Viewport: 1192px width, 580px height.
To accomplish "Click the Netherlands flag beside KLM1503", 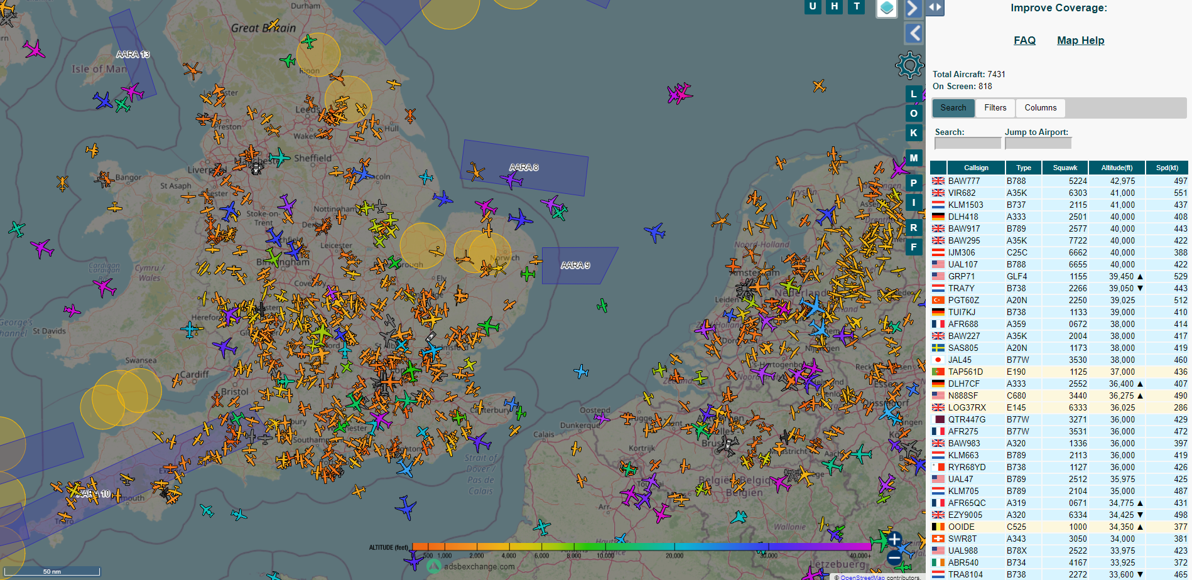I will click(x=938, y=205).
